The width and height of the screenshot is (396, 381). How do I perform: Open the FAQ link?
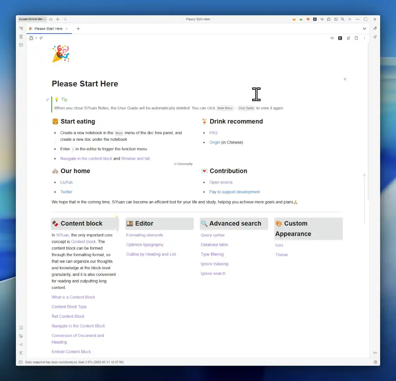pyautogui.click(x=213, y=133)
